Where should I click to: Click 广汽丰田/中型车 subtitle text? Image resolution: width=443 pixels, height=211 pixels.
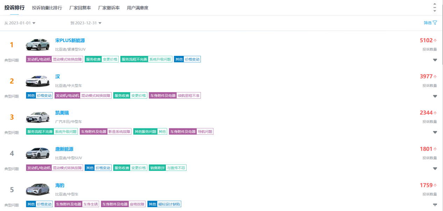pos(69,122)
